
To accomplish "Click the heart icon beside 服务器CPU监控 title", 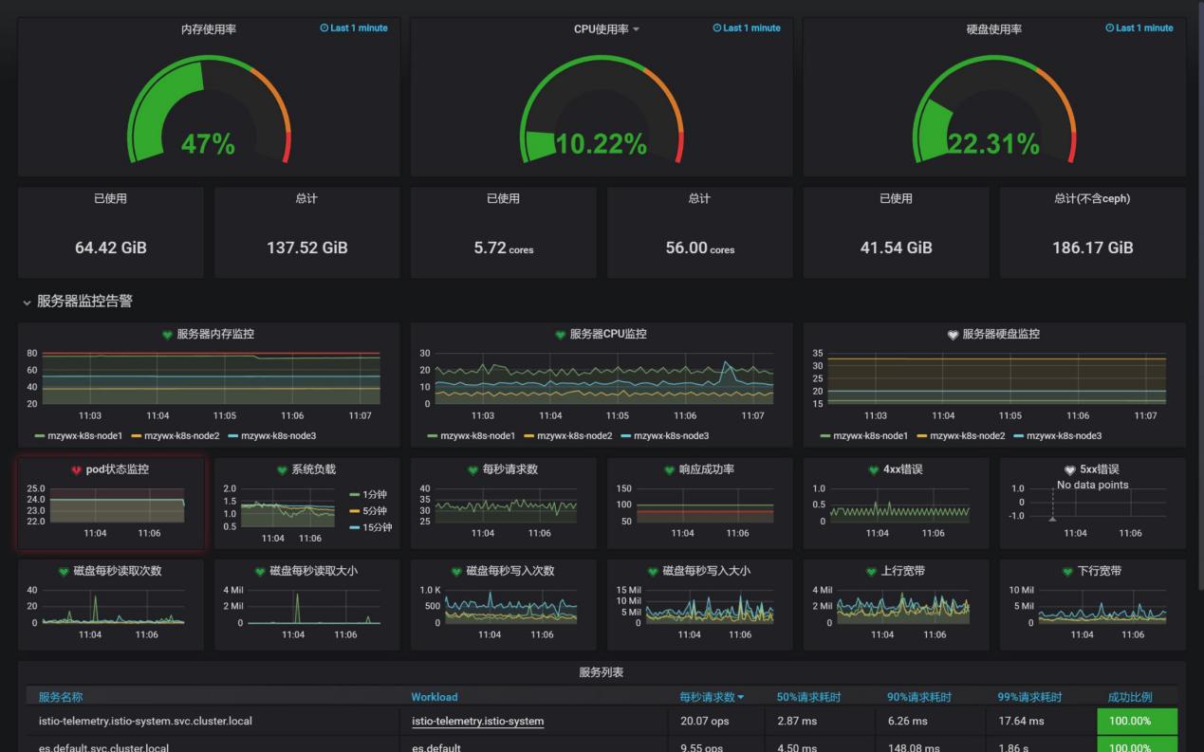I will point(560,335).
